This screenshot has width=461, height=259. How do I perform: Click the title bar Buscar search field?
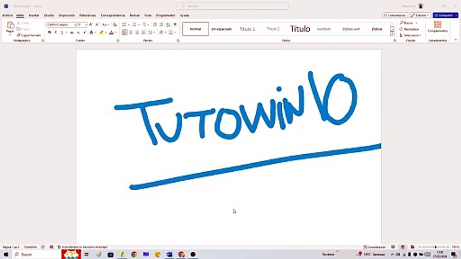232,6
